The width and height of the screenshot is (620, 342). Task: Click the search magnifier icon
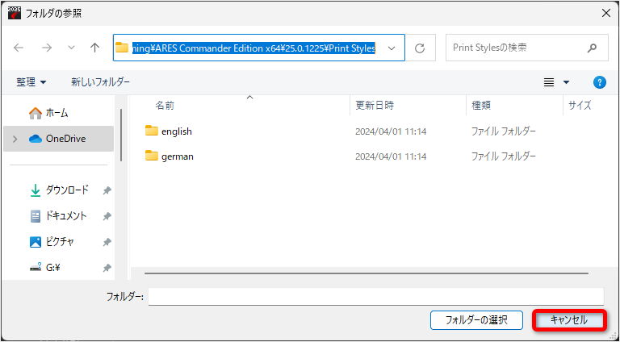point(592,48)
